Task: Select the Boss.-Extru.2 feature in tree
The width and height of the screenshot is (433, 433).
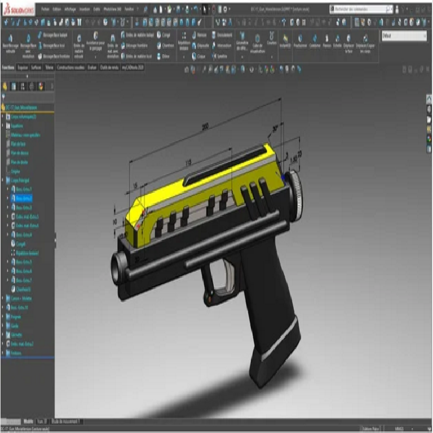Action: [22, 198]
